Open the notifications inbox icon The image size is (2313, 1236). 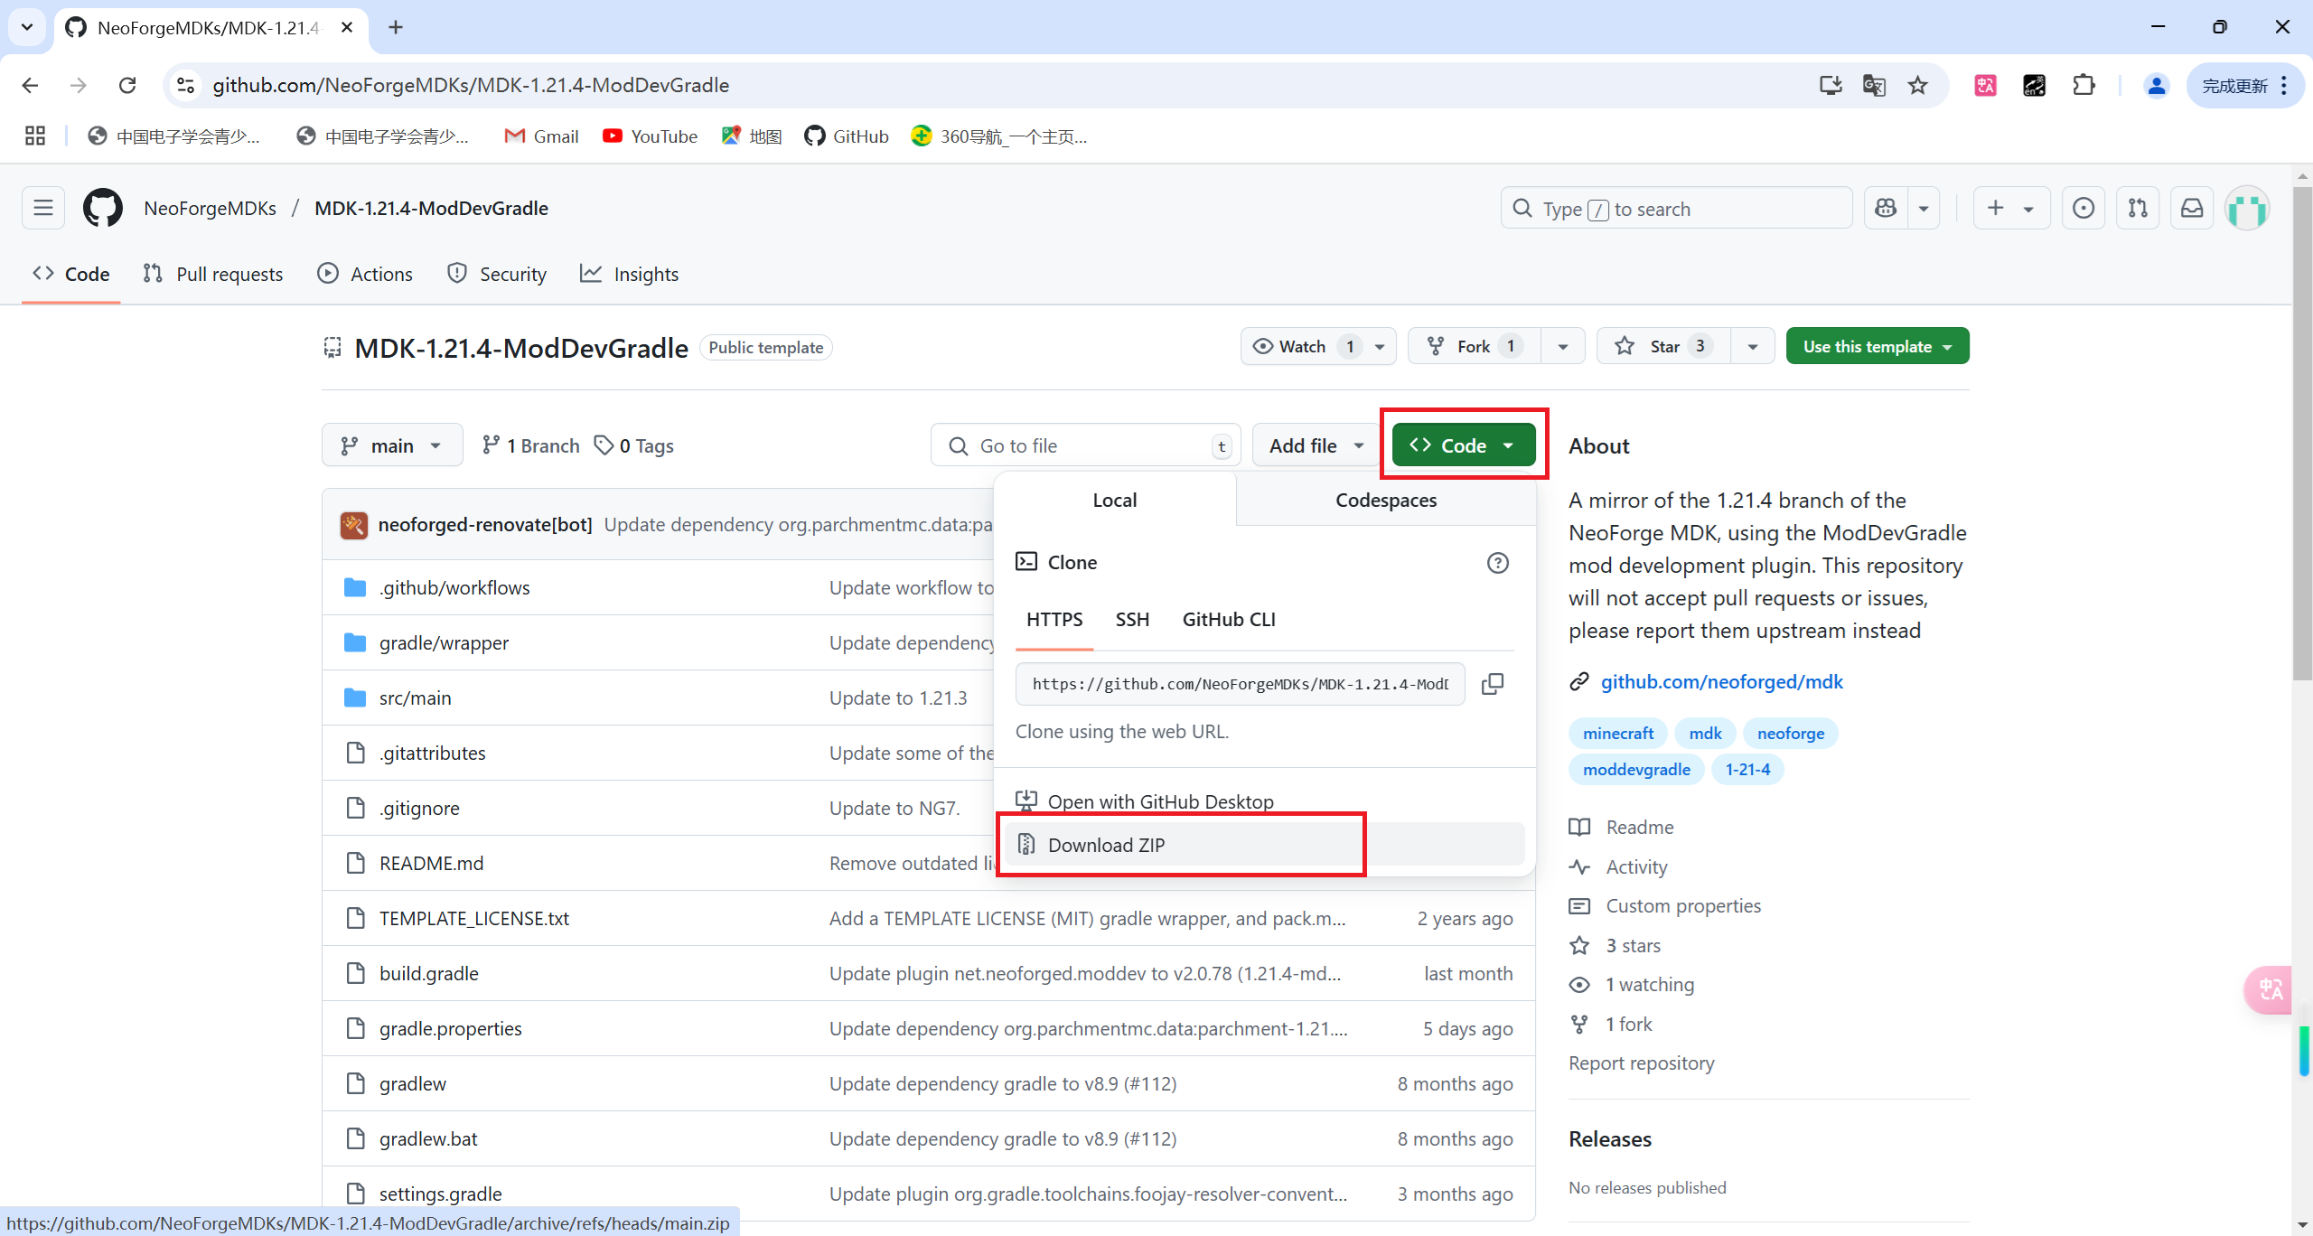[x=2192, y=209]
